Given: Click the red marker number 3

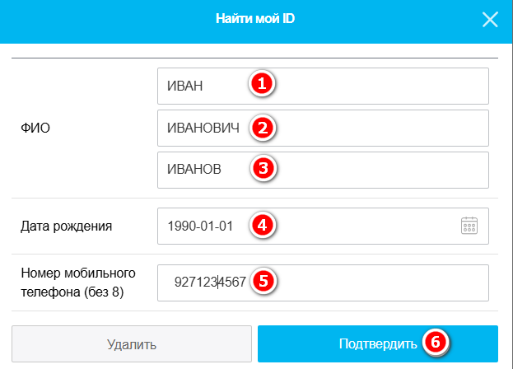Looking at the screenshot, I should [262, 169].
